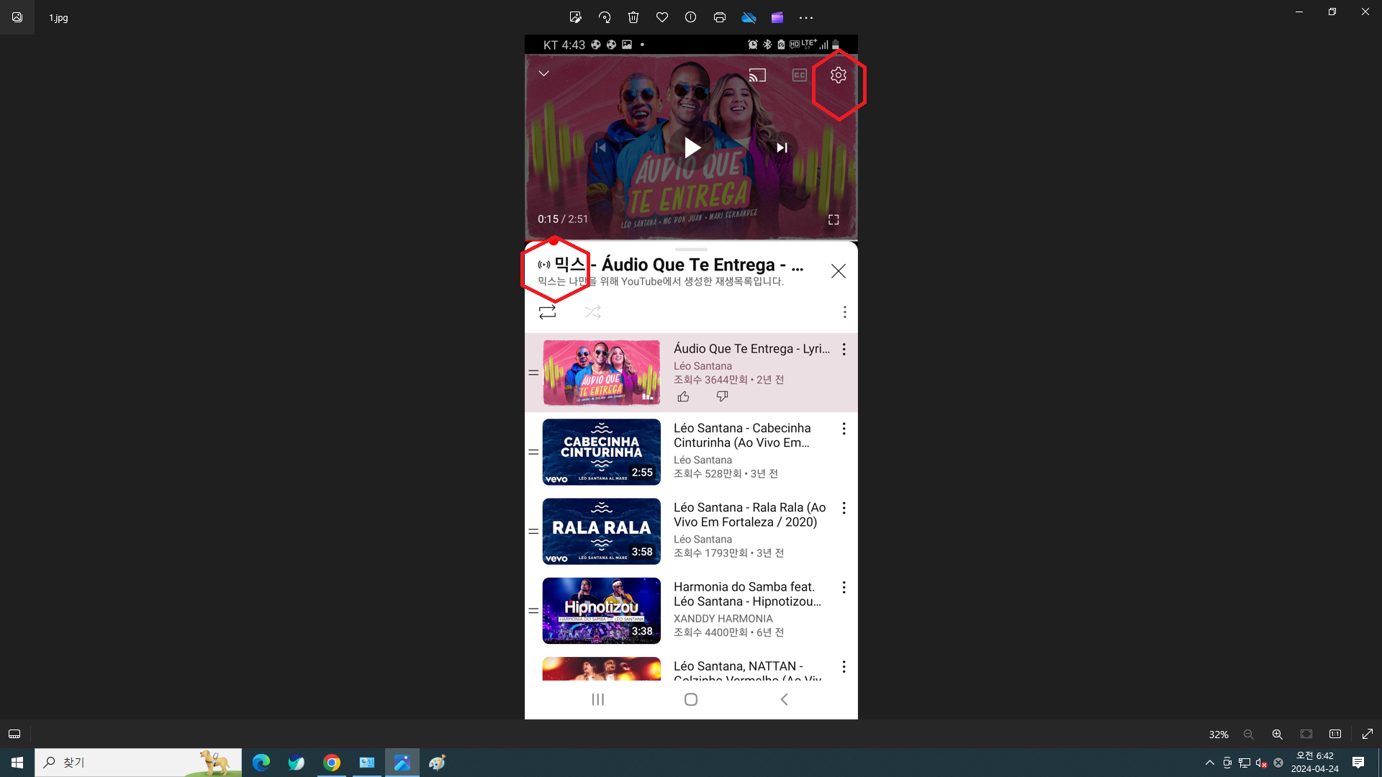Delete the photo with the trash icon
The image size is (1382, 777).
[633, 17]
